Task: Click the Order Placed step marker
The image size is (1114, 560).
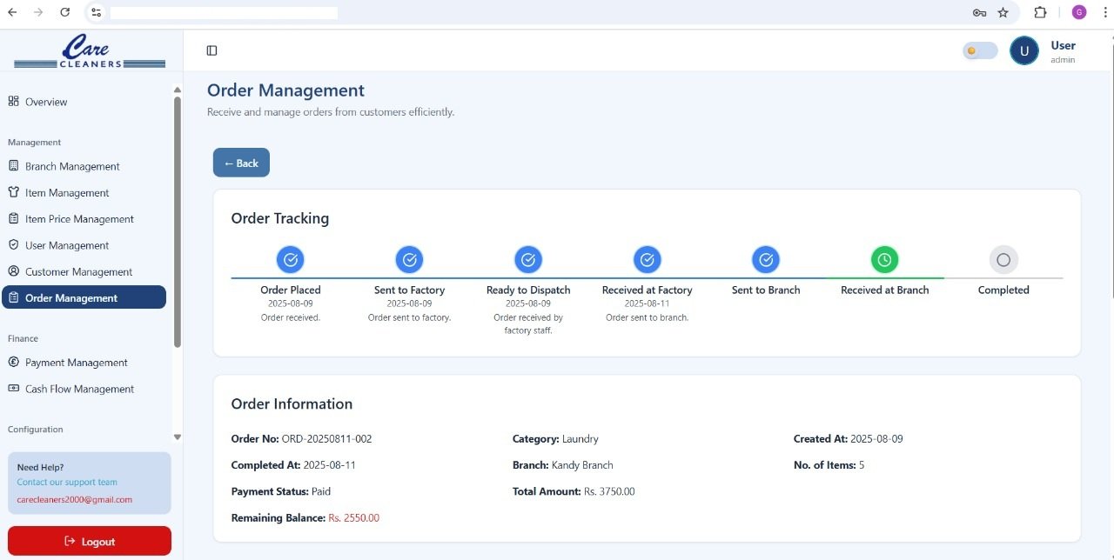Action: tap(291, 259)
